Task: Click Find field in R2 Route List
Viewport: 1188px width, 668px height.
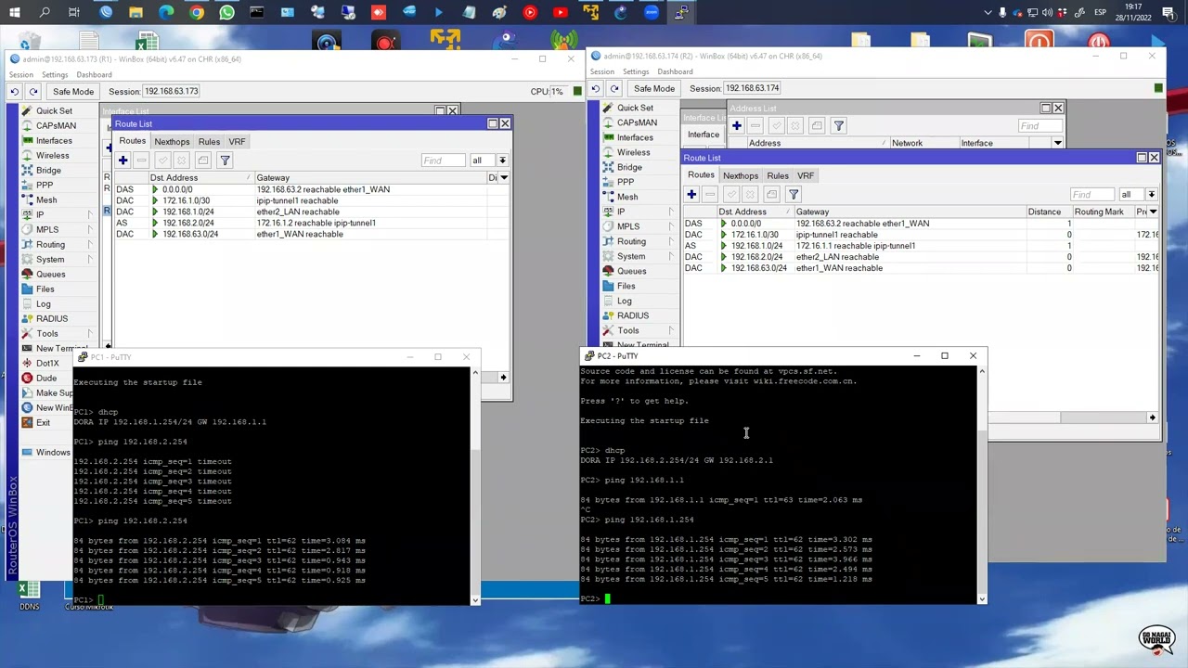Action: pos(1091,195)
